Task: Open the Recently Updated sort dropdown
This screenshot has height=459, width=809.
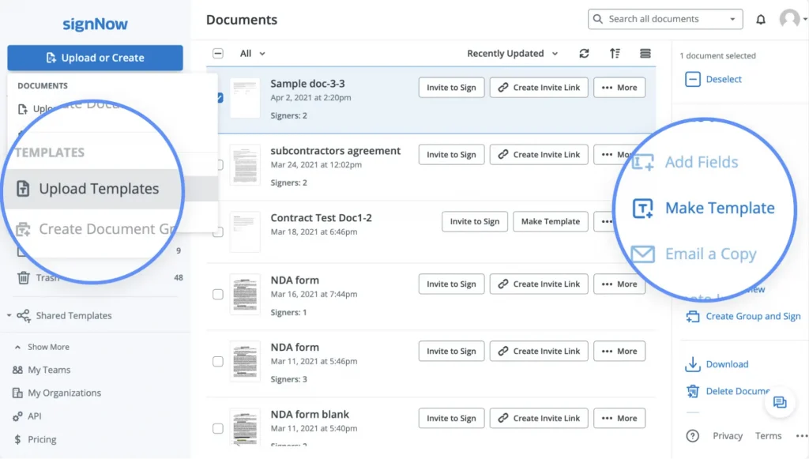Action: [512, 54]
